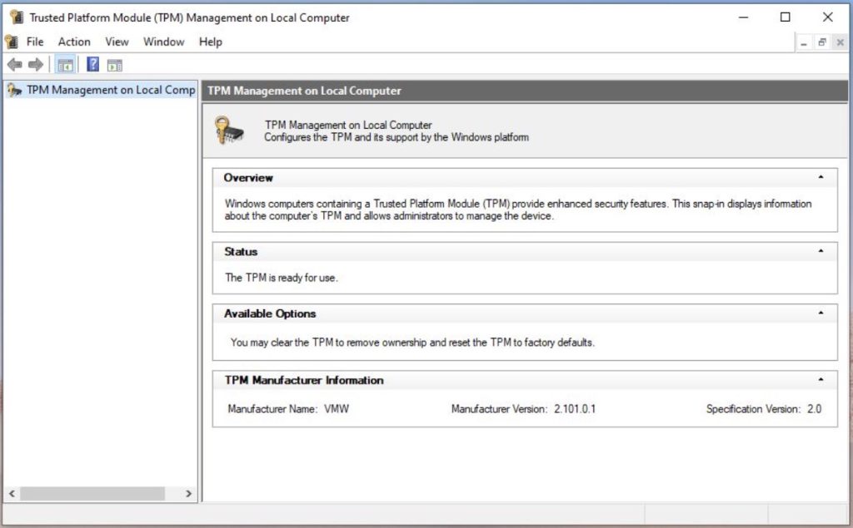Screen dimensions: 853x528
Task: Click the blue Help toolbar icon
Action: click(92, 65)
